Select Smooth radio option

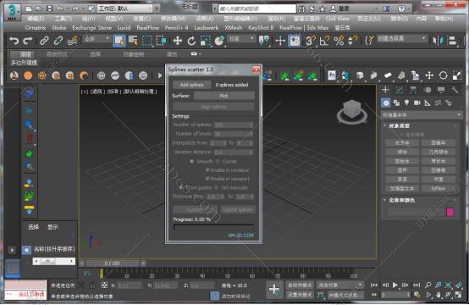pos(192,161)
